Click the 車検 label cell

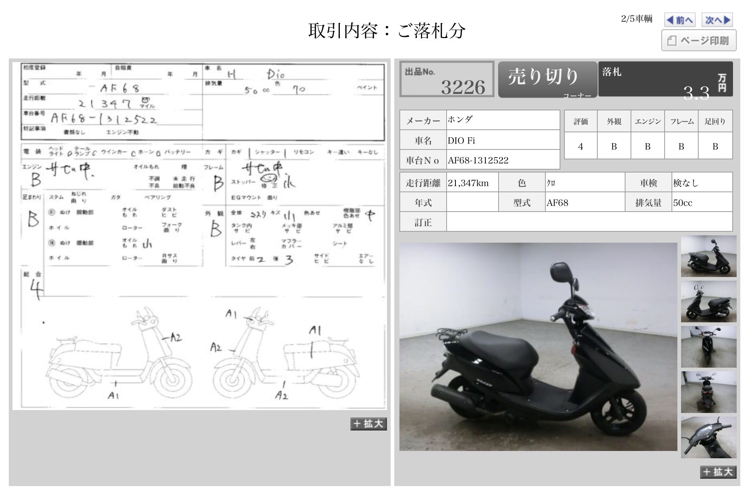(649, 183)
